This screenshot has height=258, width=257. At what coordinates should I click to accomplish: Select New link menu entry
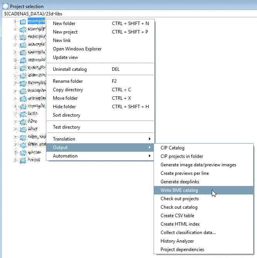point(100,40)
